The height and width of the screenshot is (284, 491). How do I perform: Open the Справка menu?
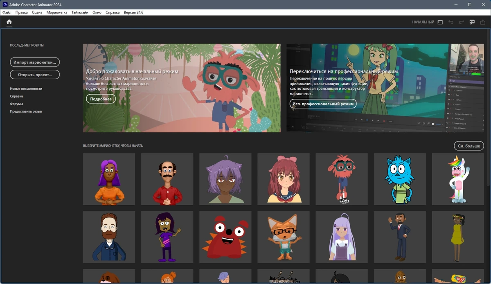[113, 13]
